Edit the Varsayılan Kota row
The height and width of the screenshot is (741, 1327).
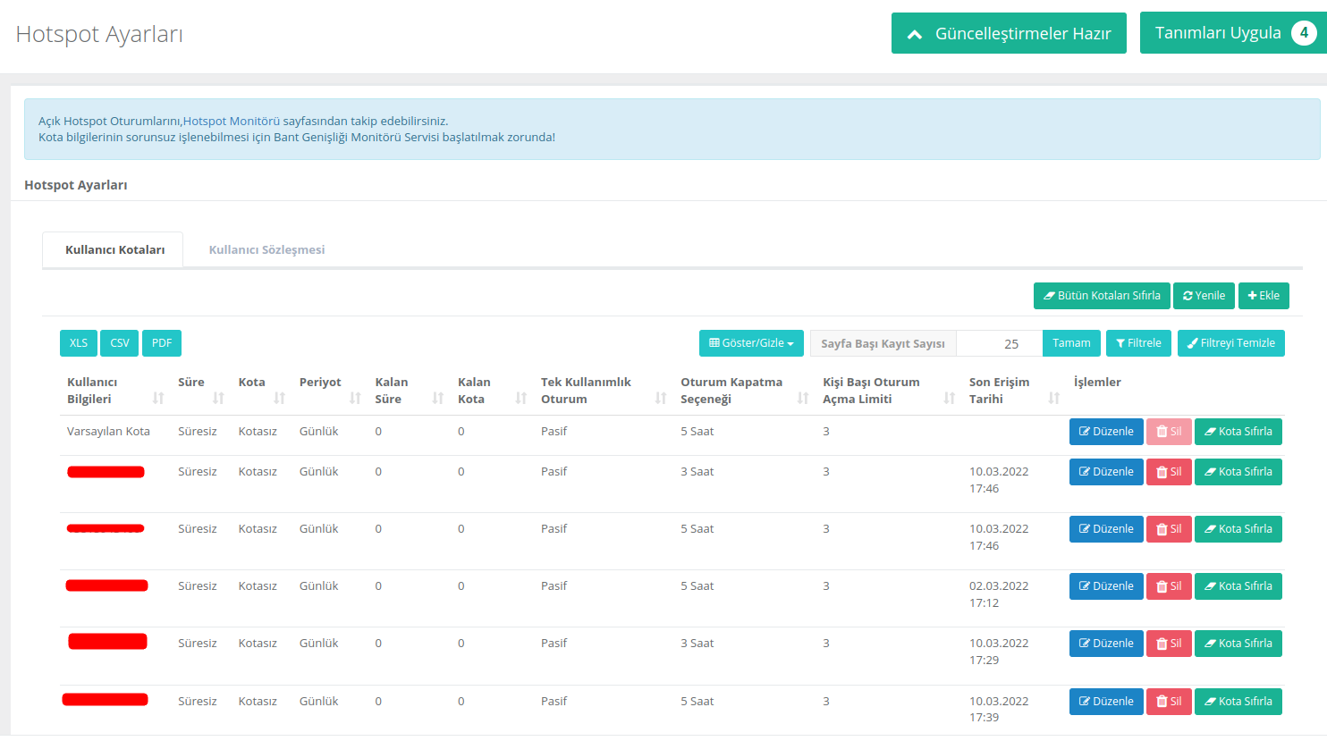(1106, 432)
